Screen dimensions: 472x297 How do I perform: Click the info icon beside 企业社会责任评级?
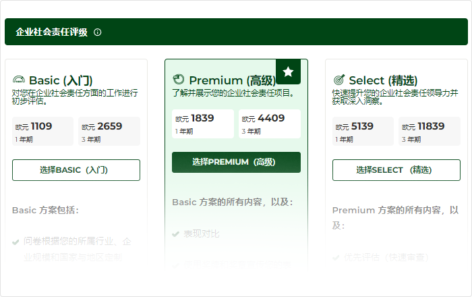[98, 32]
